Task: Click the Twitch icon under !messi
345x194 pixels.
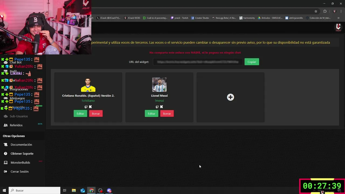Action: 157,107
